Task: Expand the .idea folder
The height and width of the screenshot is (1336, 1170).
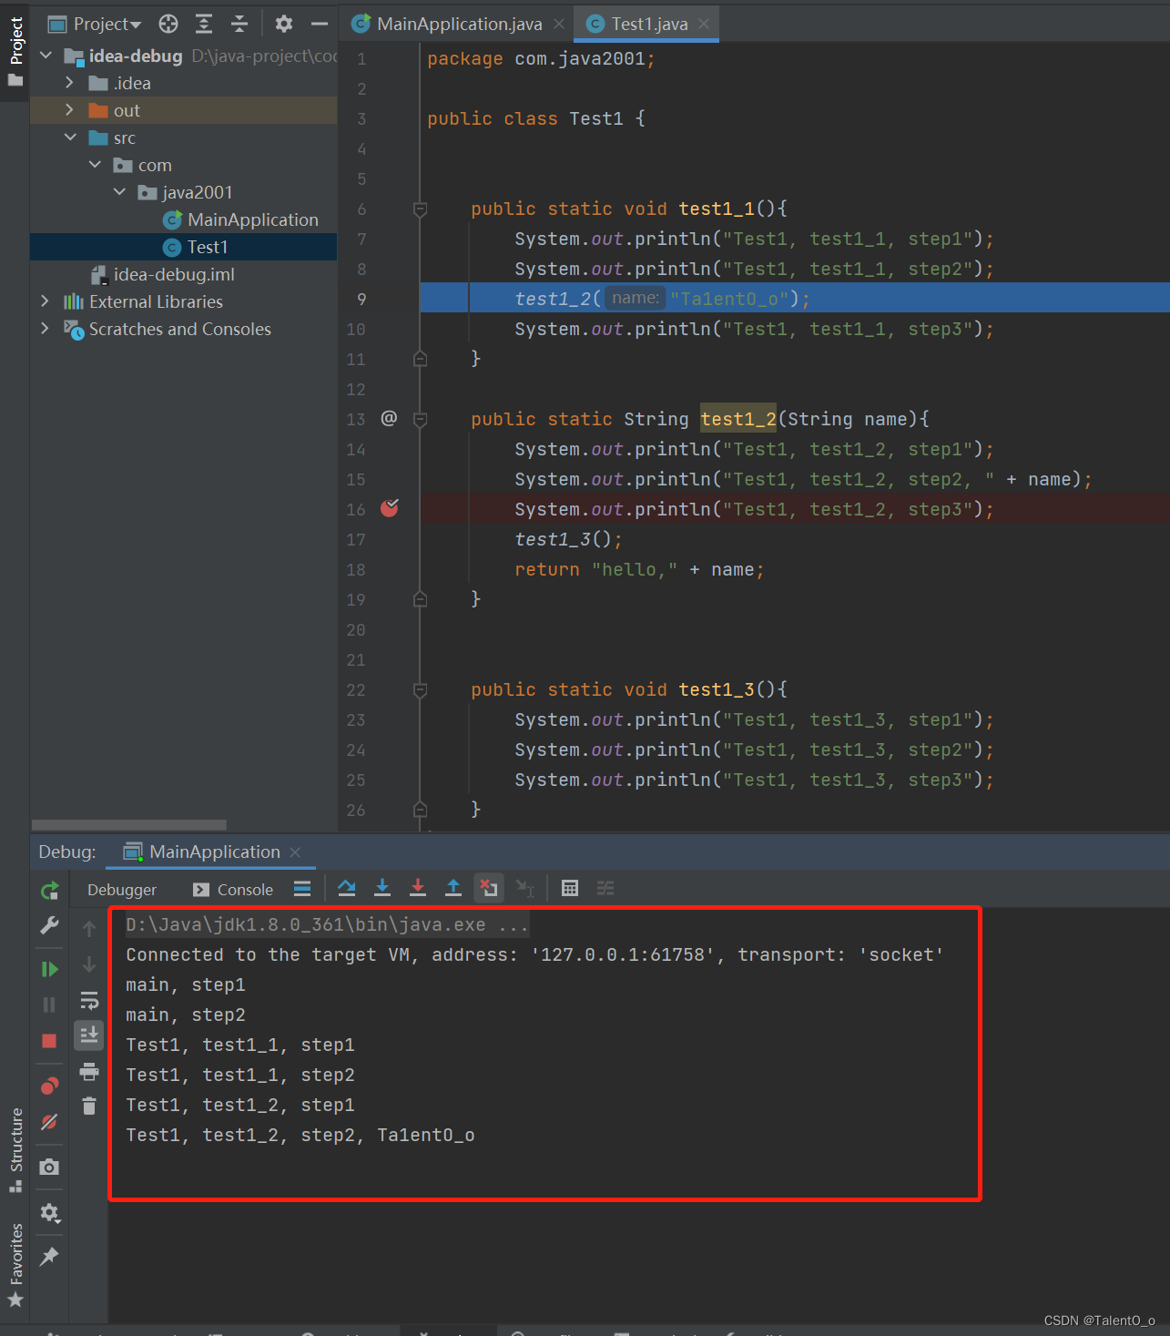Action: pyautogui.click(x=70, y=83)
